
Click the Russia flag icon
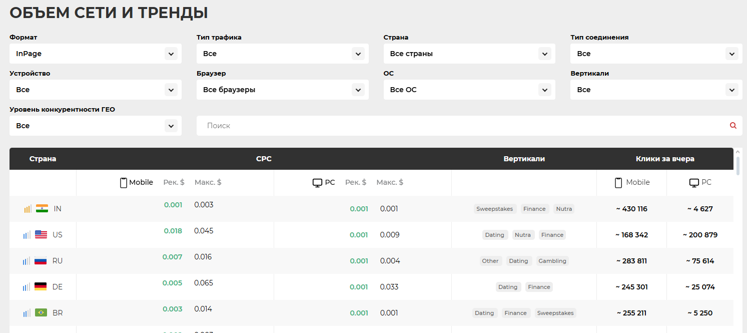(41, 261)
